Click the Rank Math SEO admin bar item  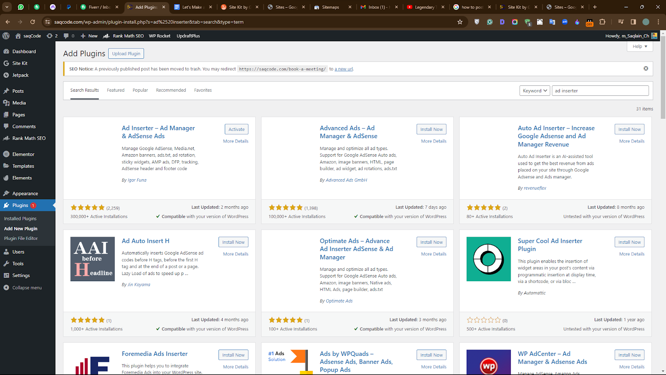(124, 36)
